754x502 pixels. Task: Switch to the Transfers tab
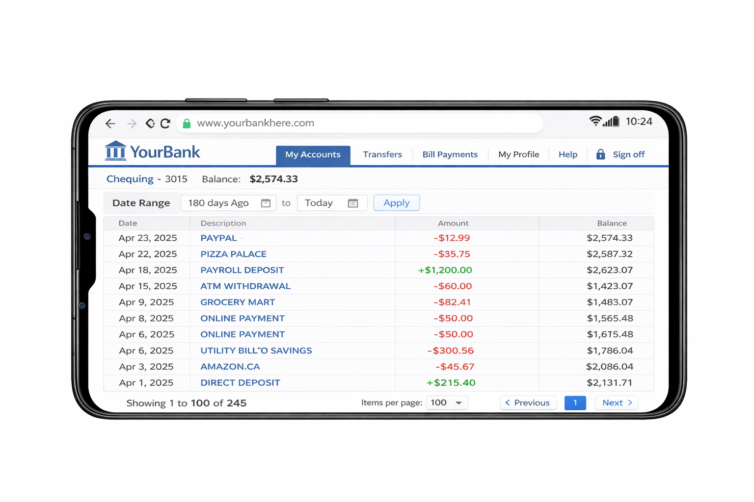(382, 154)
